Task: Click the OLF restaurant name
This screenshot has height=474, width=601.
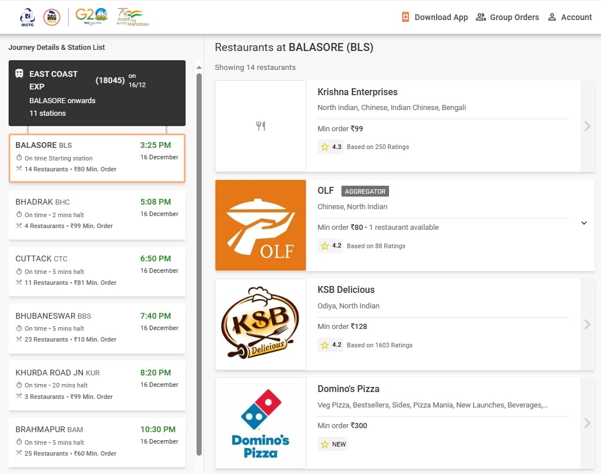Action: (x=325, y=191)
